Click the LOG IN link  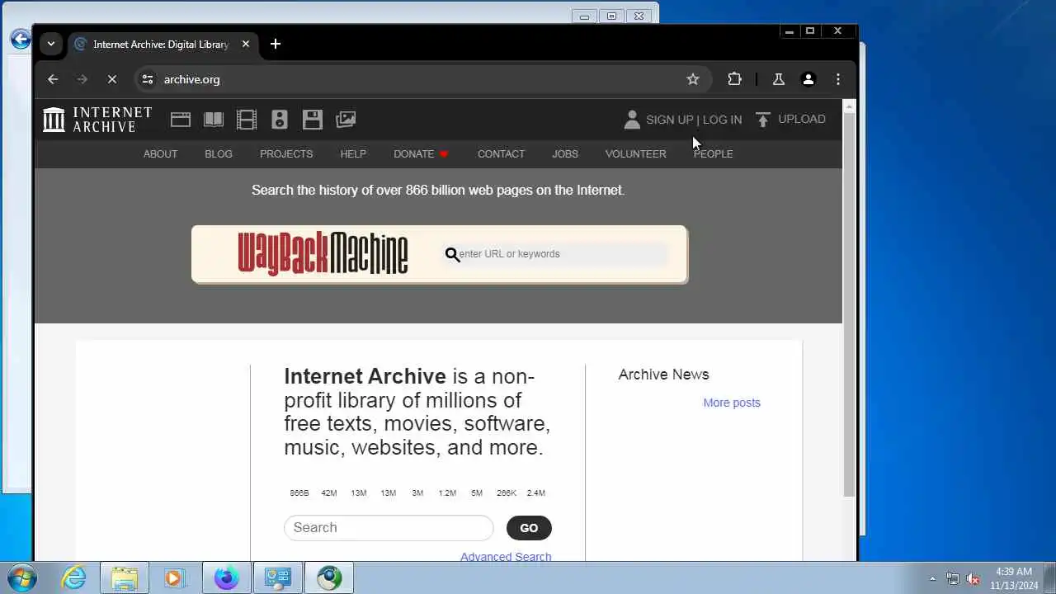click(x=722, y=120)
